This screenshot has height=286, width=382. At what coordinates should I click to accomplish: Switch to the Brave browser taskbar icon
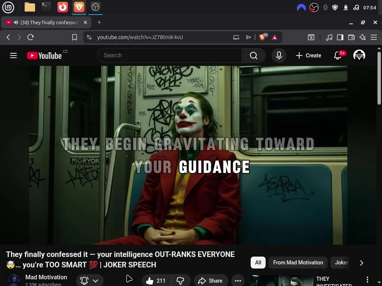79,7
